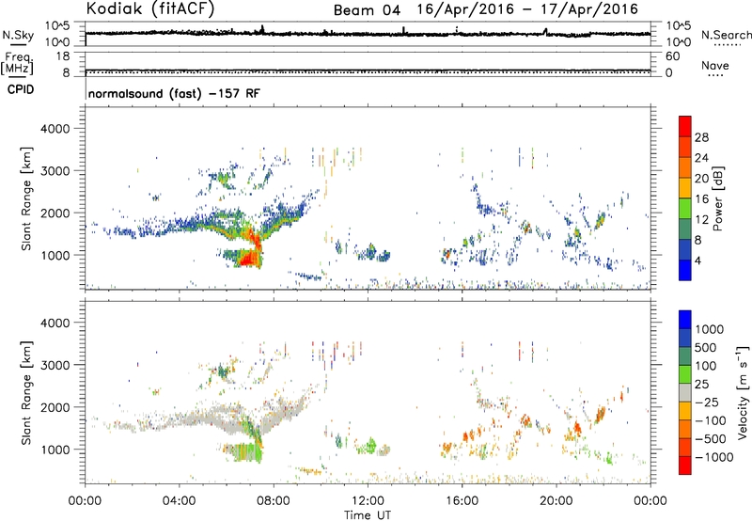This screenshot has height=521, width=752.
Task: Click the 'Velocity [m s-1]' color bar label
Action: [743, 392]
